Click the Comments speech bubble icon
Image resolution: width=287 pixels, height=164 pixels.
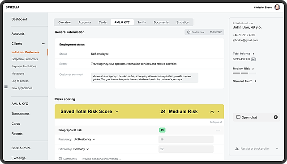[60, 159]
